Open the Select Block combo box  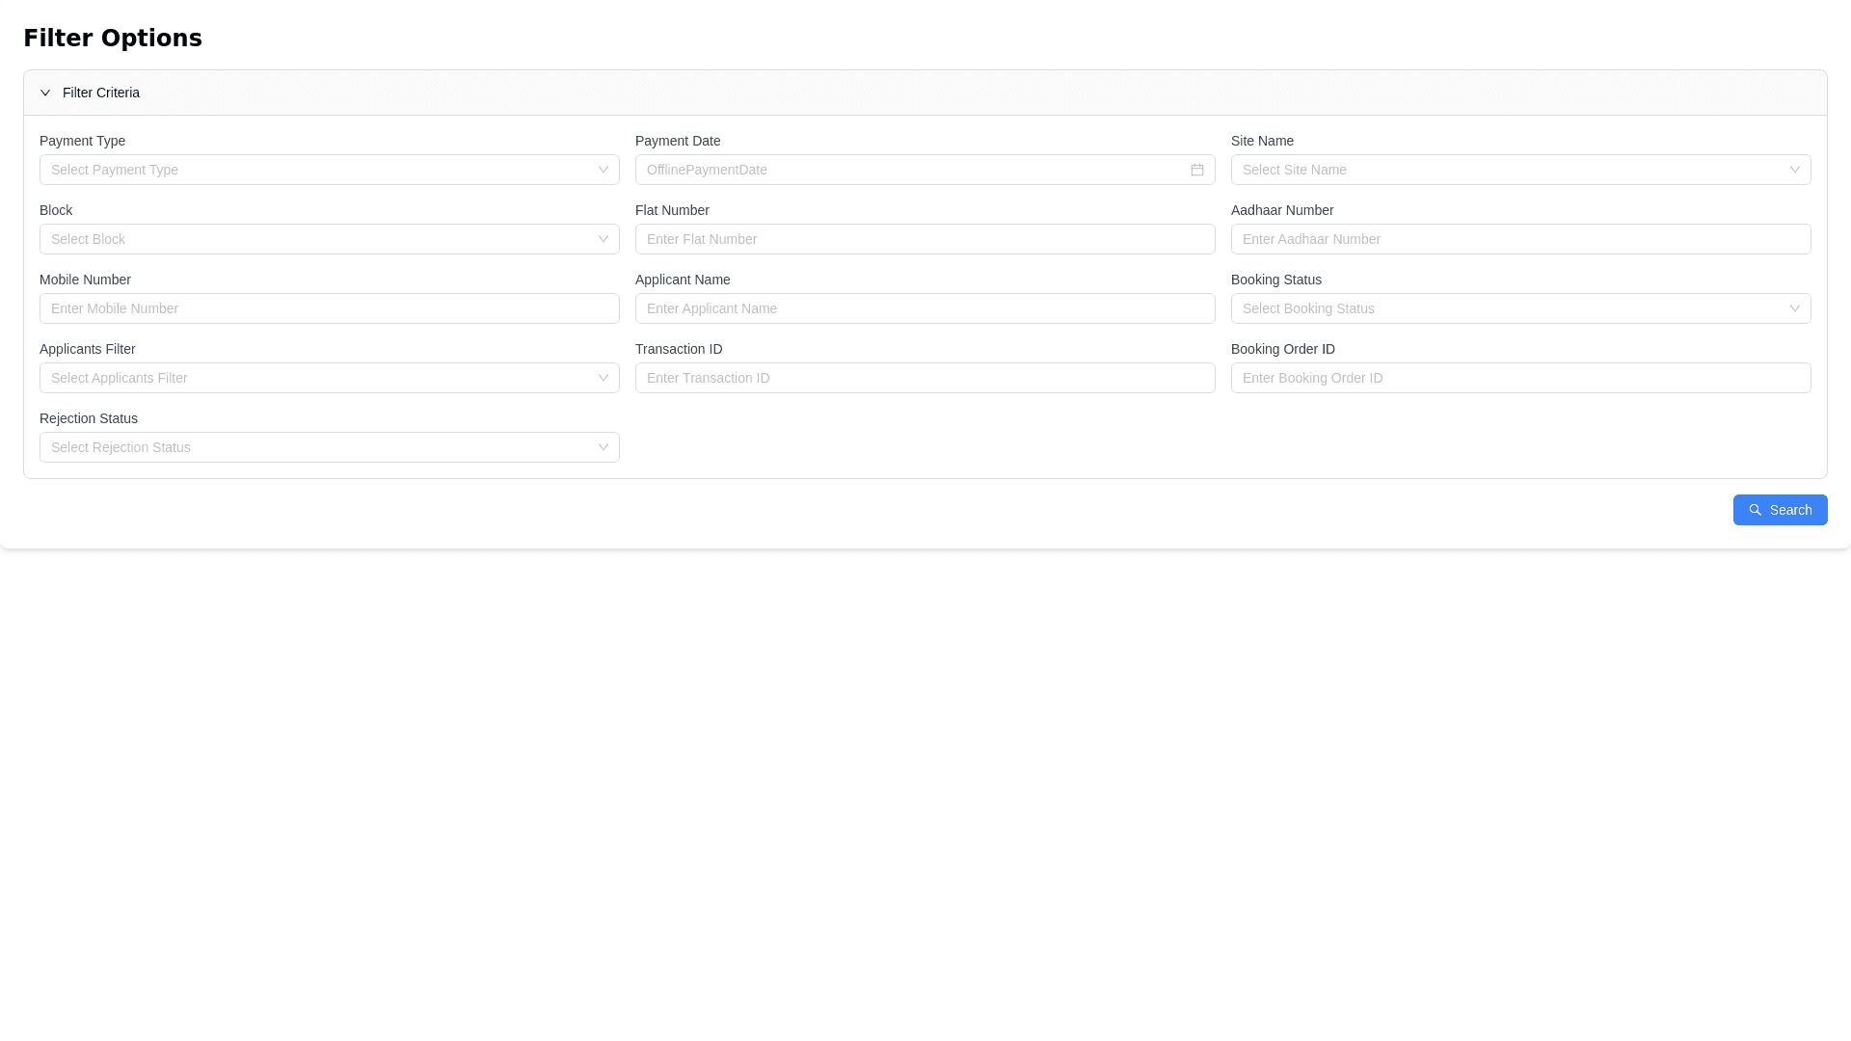(x=318, y=239)
